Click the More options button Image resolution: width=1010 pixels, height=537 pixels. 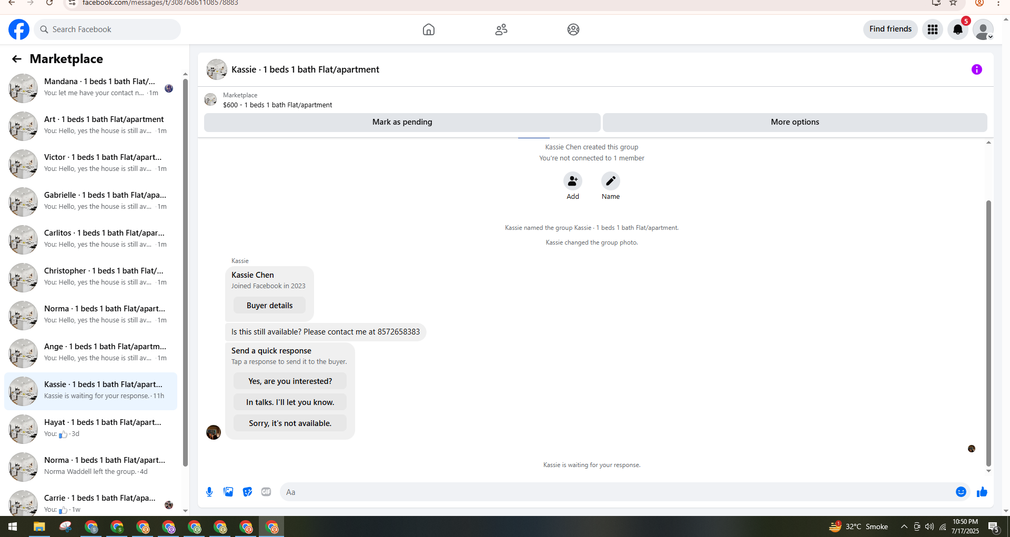pos(795,122)
